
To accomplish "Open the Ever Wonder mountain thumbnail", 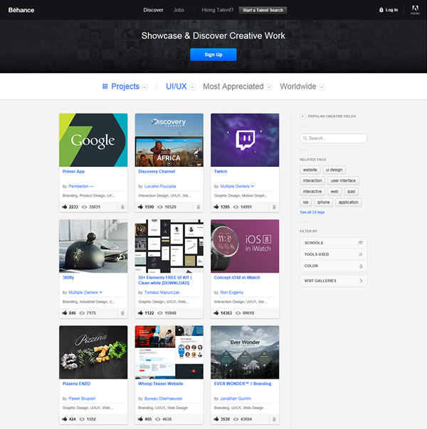I will (x=245, y=352).
